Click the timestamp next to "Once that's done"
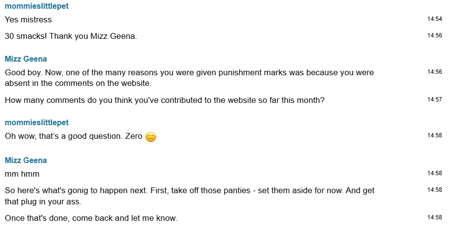This screenshot has width=449, height=231. 434,217
